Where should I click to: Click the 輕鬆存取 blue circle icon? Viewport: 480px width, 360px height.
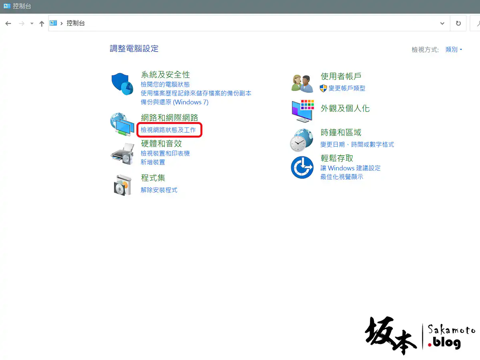tap(302, 167)
